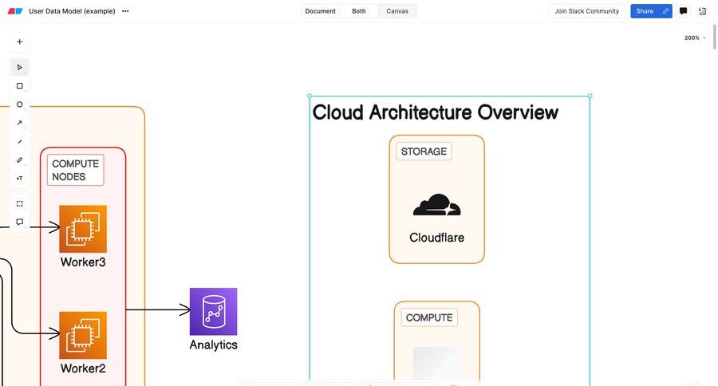Copy share link via chain icon
This screenshot has height=386, width=718.
665,11
